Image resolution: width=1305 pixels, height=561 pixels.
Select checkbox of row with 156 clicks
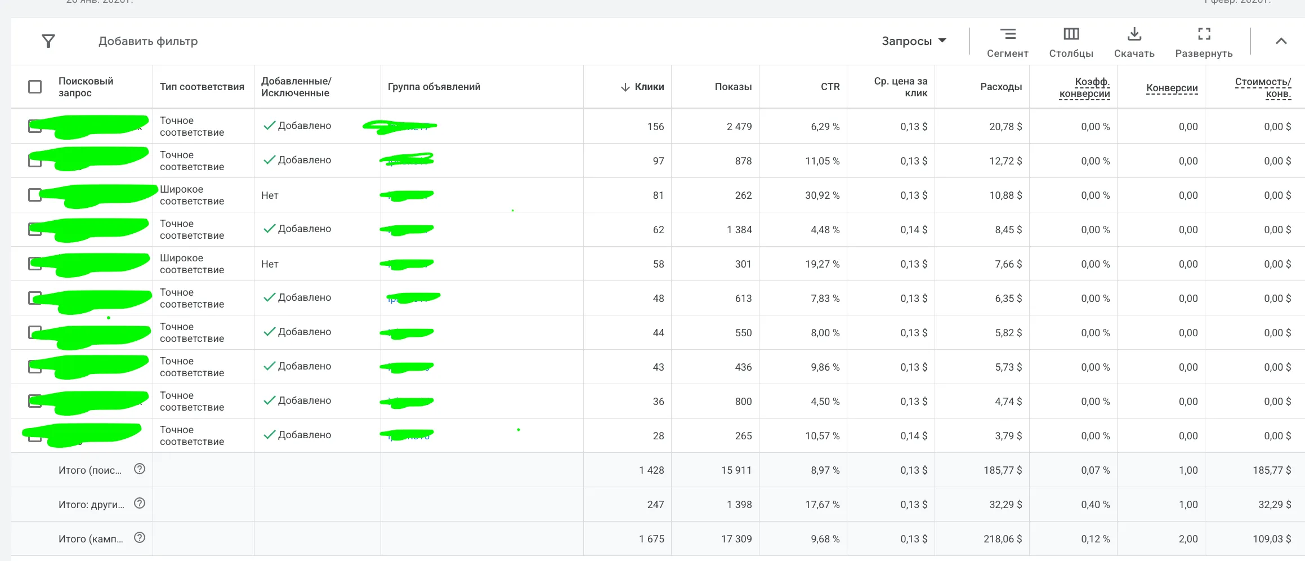pyautogui.click(x=34, y=126)
